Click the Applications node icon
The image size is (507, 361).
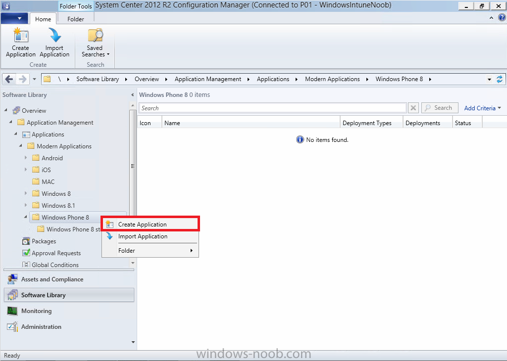click(26, 135)
